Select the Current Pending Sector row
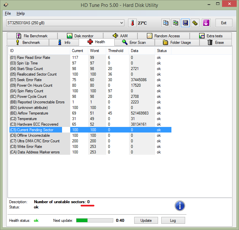Viewport: 239px width, 230px height. pos(90,130)
